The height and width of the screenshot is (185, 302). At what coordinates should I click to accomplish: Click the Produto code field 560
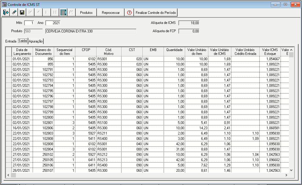(x=34, y=31)
